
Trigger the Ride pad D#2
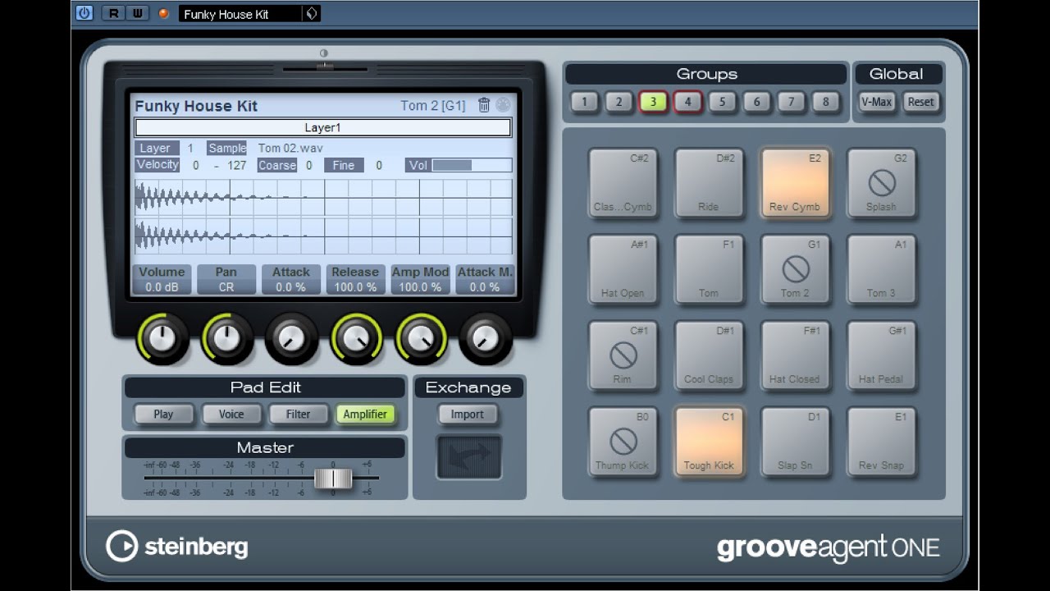pyautogui.click(x=709, y=182)
